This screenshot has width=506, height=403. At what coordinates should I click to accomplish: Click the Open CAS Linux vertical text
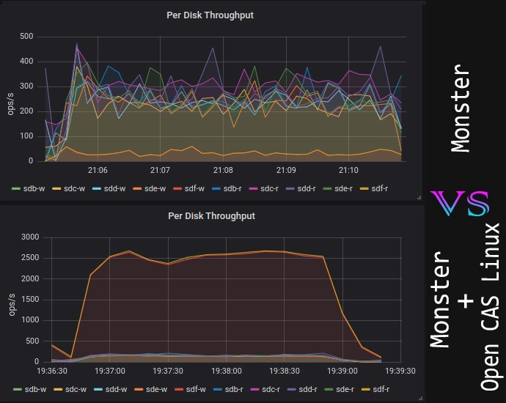(490, 306)
